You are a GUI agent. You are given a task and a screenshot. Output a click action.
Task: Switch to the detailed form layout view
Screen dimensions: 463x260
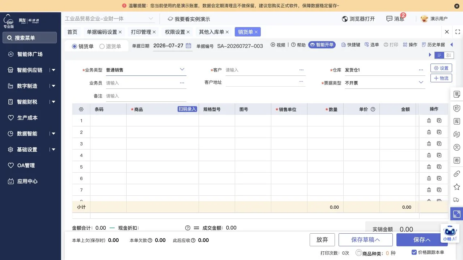pos(449,55)
